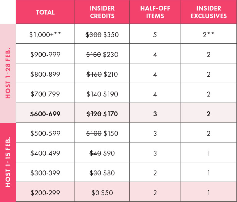Select the $350 insider credits cell
Screen dimensions: 237x202
(102, 34)
